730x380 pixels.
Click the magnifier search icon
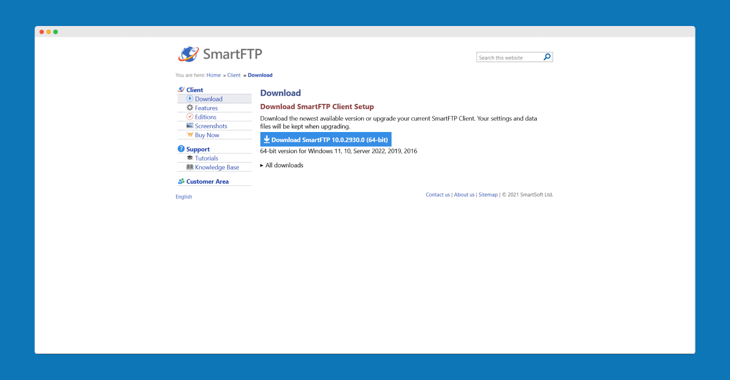[547, 57]
